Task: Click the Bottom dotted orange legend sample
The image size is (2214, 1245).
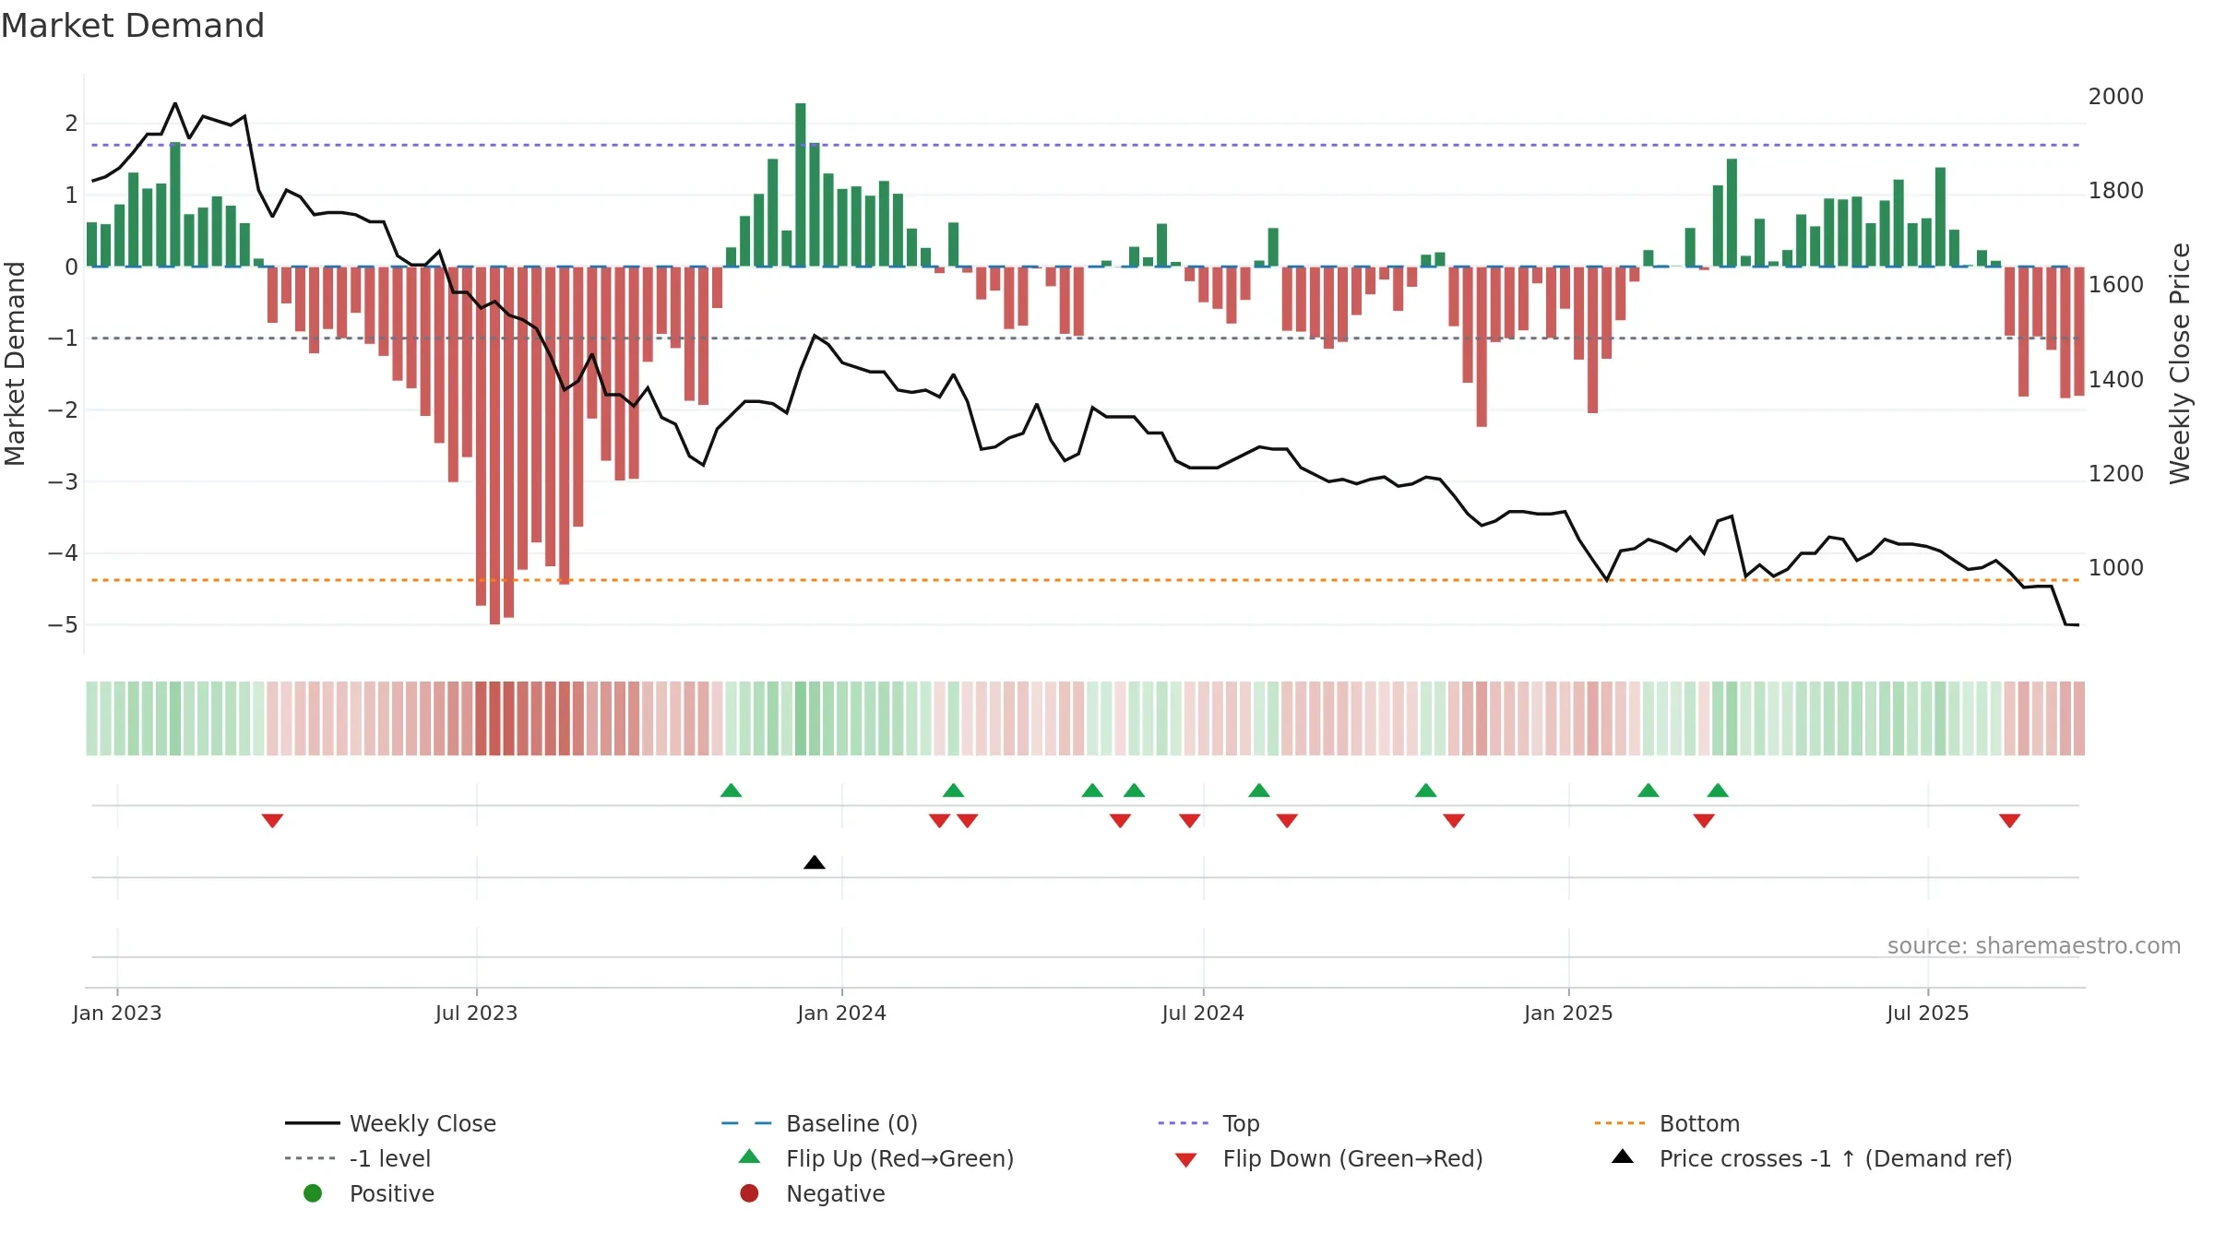Action: point(1620,1123)
